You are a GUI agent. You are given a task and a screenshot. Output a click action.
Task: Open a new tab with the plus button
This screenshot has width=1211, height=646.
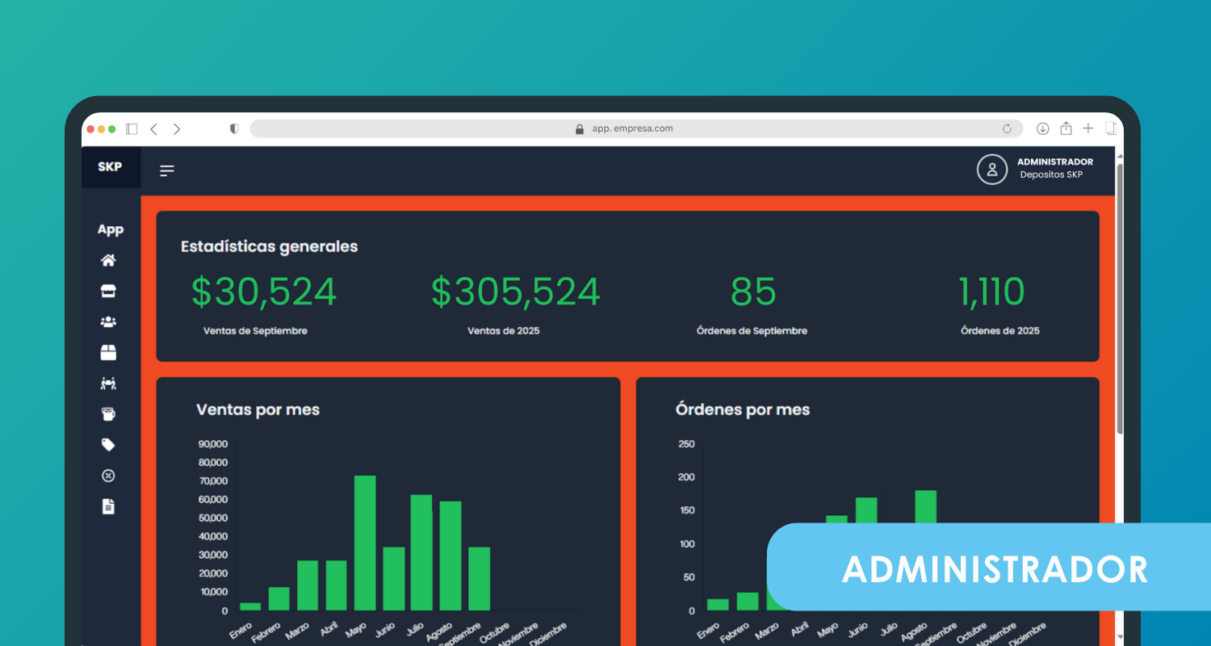1088,128
